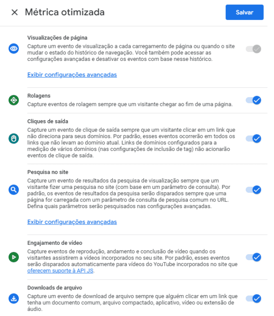Disable the Downloads de arquivo toggle
274x316 pixels.
(254, 298)
